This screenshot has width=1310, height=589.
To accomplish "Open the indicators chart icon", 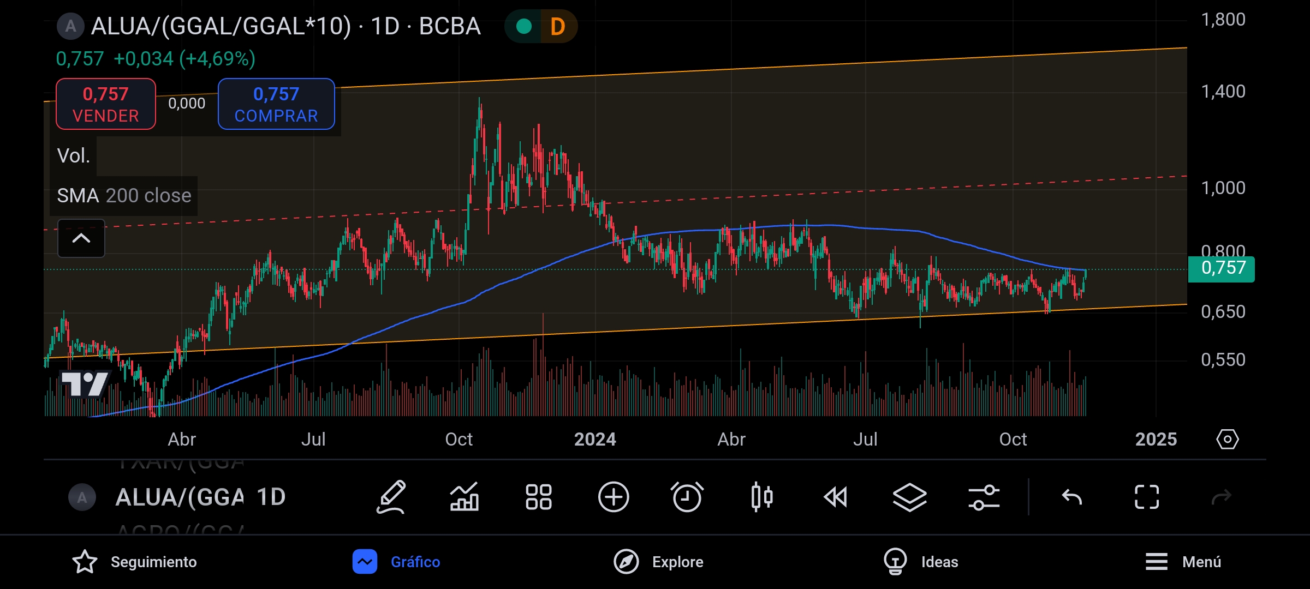I will click(x=465, y=497).
